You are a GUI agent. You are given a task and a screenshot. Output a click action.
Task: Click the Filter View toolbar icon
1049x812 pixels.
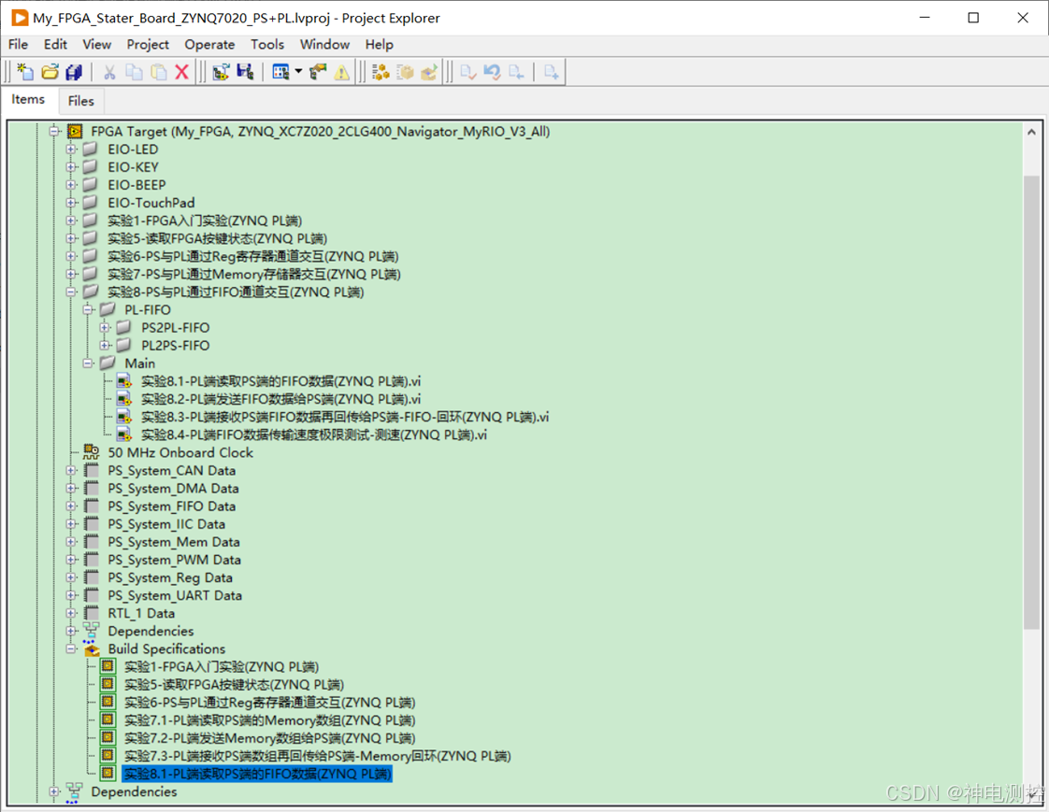coord(281,72)
